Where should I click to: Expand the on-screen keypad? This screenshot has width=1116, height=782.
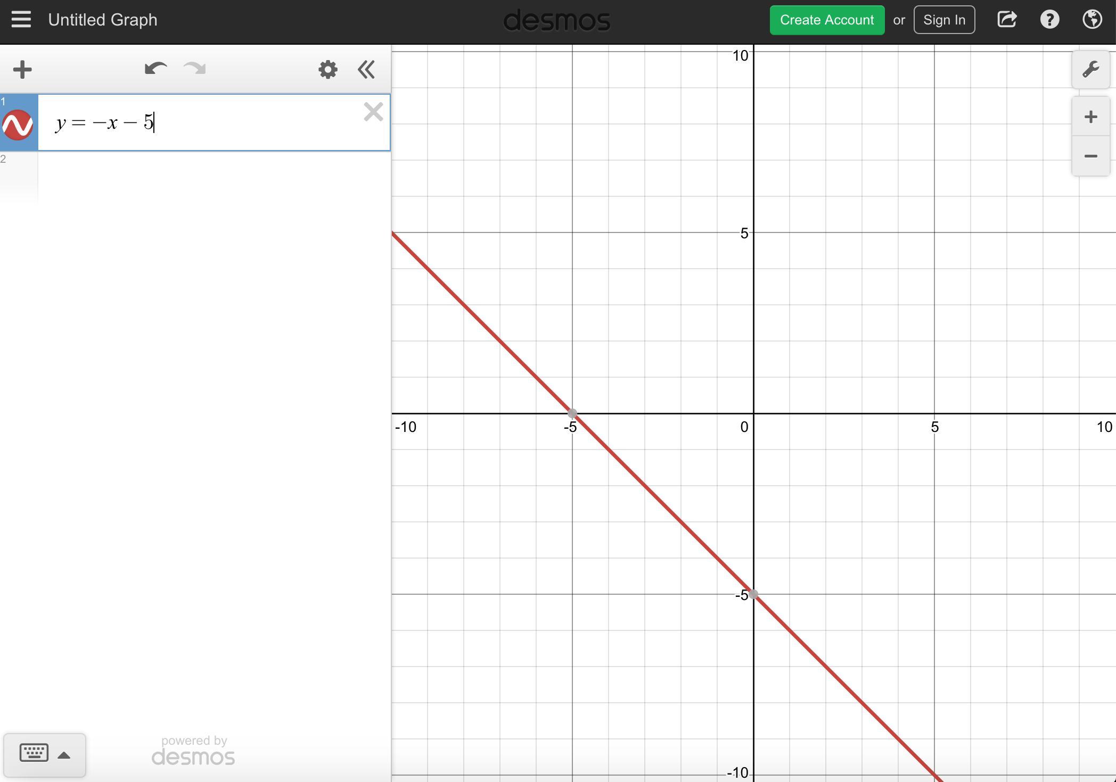45,754
